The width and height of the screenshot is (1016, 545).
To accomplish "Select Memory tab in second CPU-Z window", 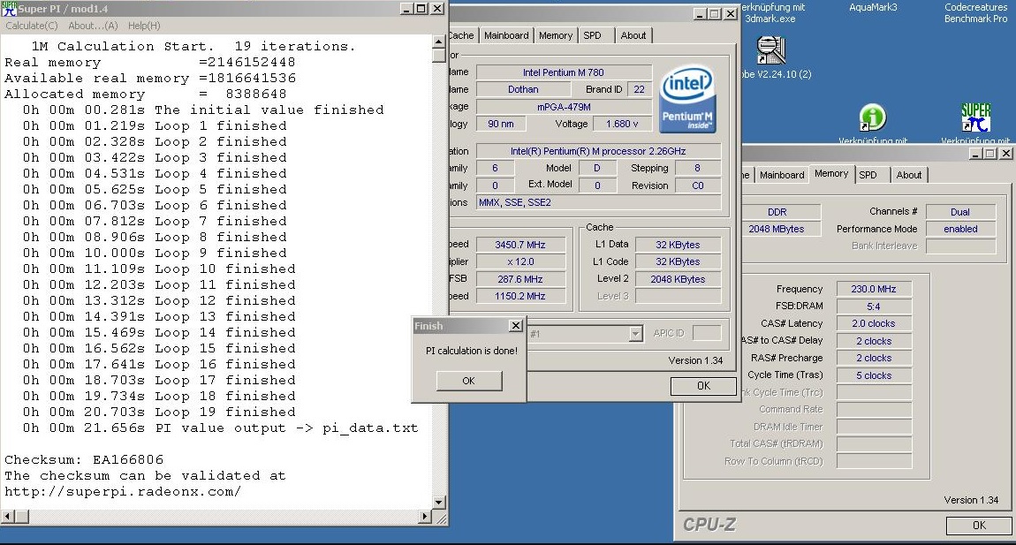I will (x=831, y=174).
